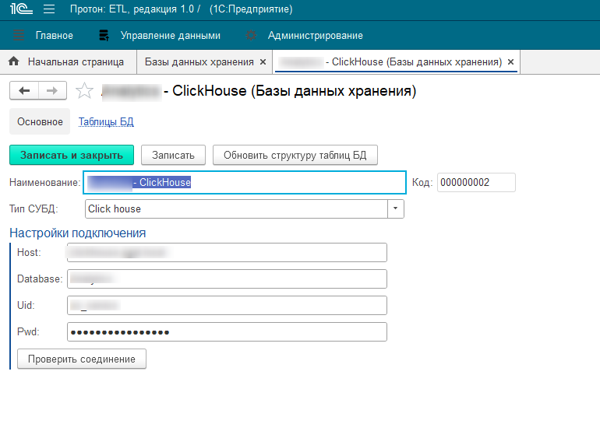Click the Database input field

click(227, 279)
